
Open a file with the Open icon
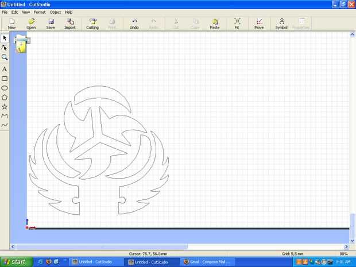coord(31,24)
